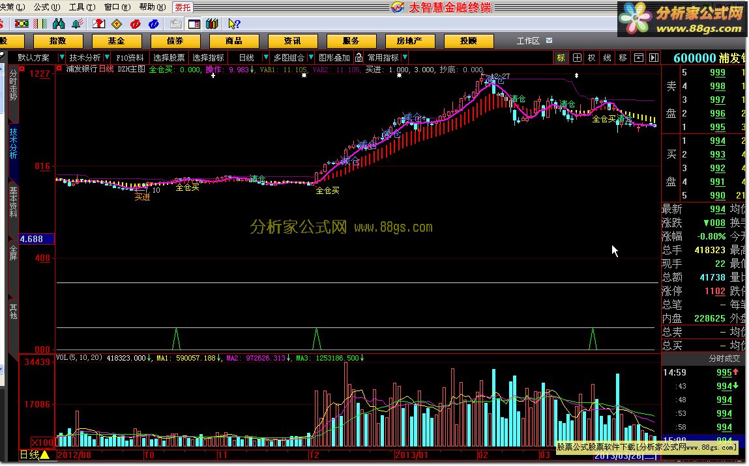
Task: Click the 基金 category button
Action: 117,40
